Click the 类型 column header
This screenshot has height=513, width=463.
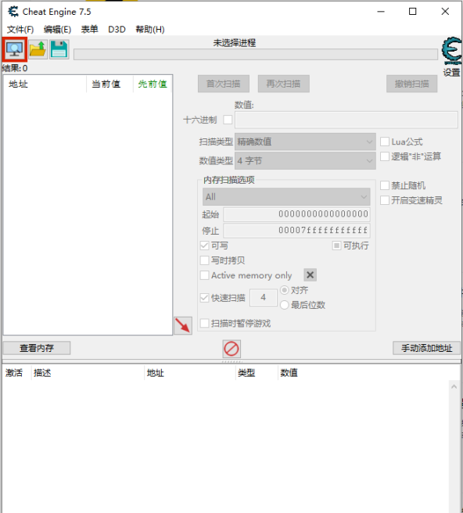pos(257,373)
